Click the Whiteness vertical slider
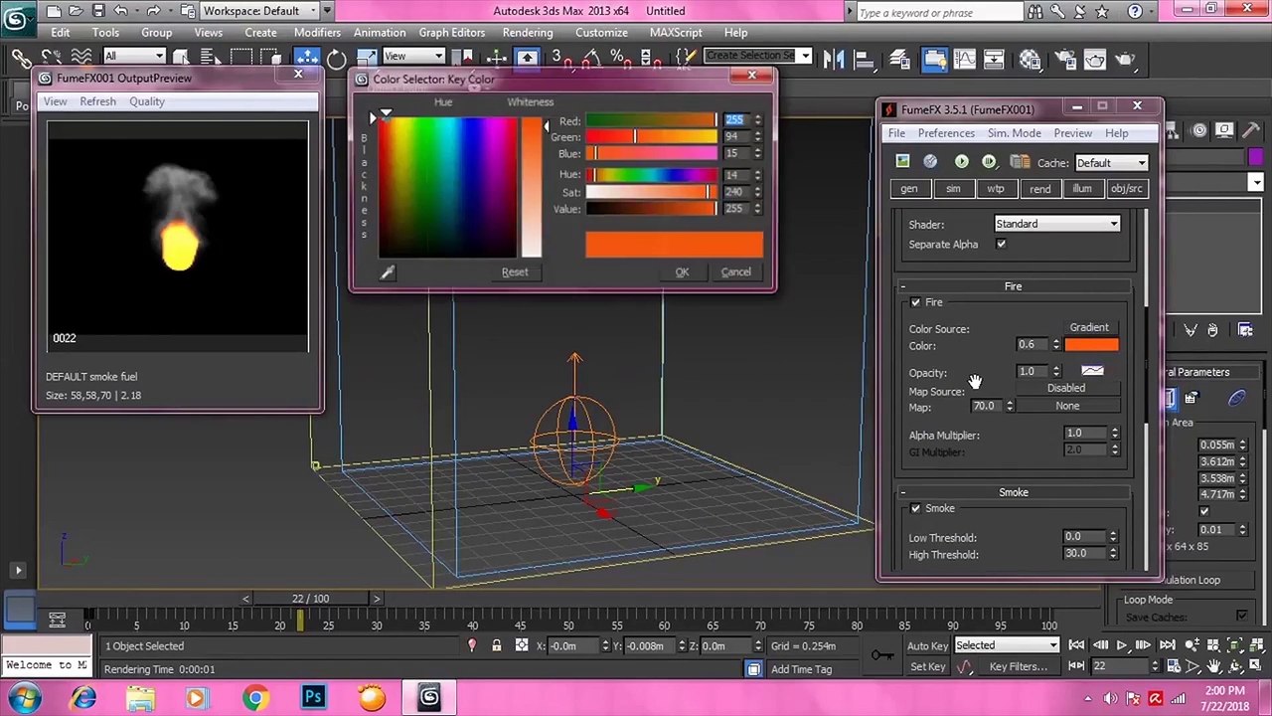 point(531,187)
